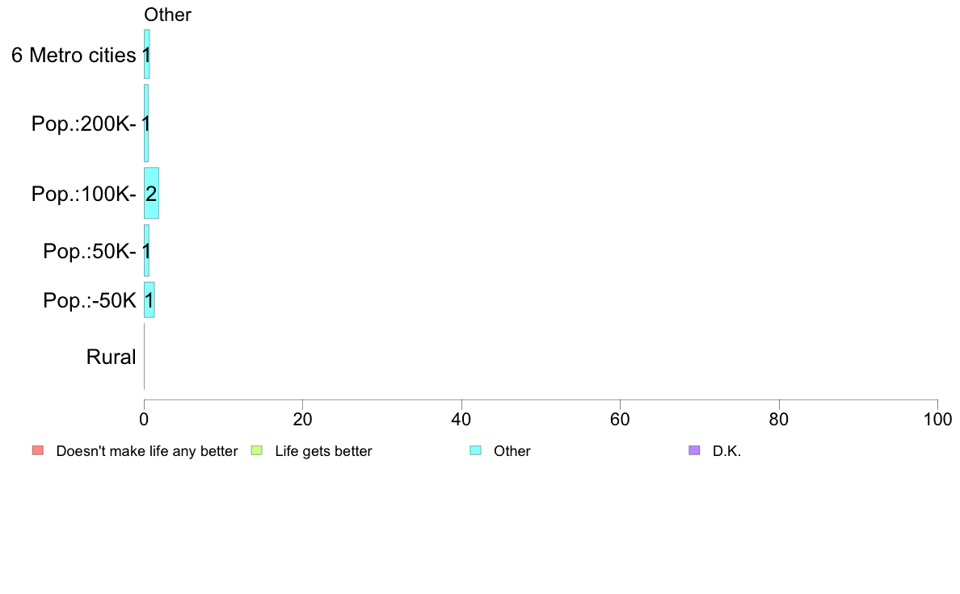Select the Pop.:200K- bar
960x594 pixels.
tap(146, 123)
